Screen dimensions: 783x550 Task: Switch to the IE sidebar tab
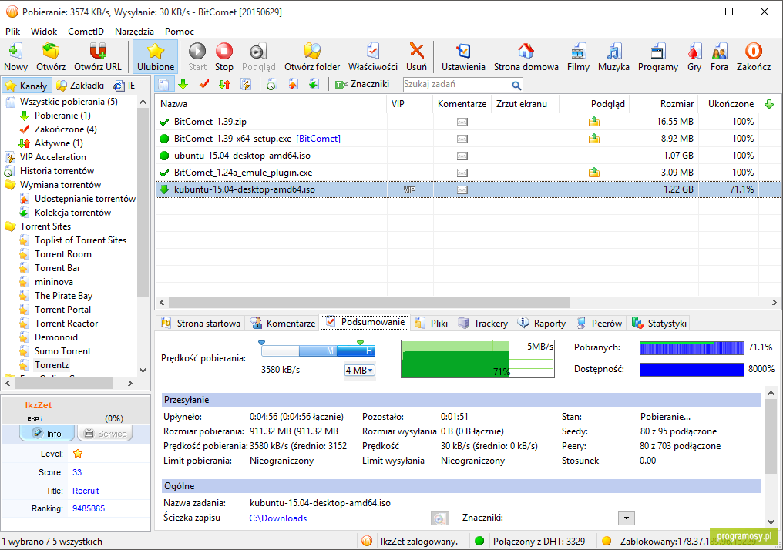click(125, 86)
